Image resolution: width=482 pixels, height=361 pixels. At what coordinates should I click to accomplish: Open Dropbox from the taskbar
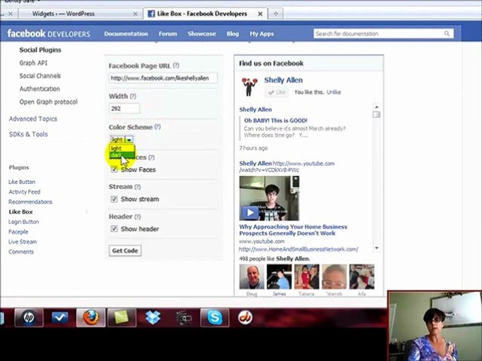point(153,317)
